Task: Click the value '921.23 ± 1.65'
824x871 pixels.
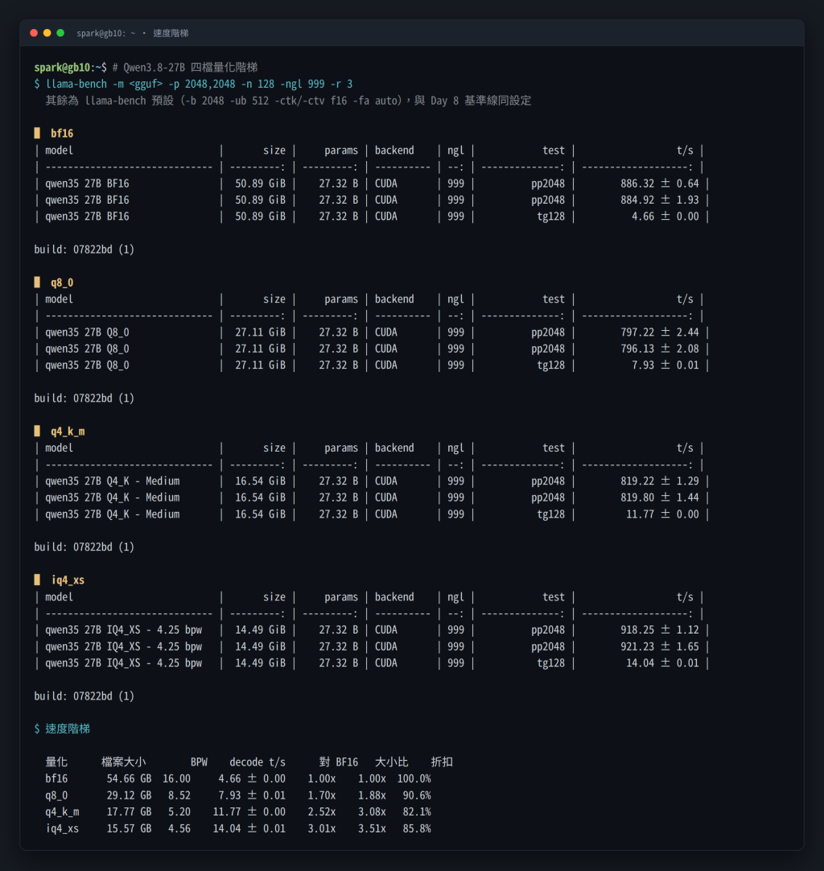Action: point(660,646)
